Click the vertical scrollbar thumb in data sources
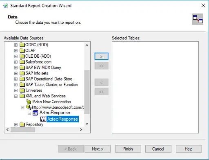 click(87, 92)
